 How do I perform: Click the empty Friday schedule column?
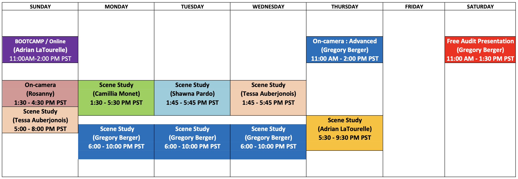[x=414, y=93]
